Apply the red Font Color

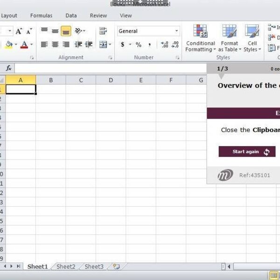pos(24,44)
